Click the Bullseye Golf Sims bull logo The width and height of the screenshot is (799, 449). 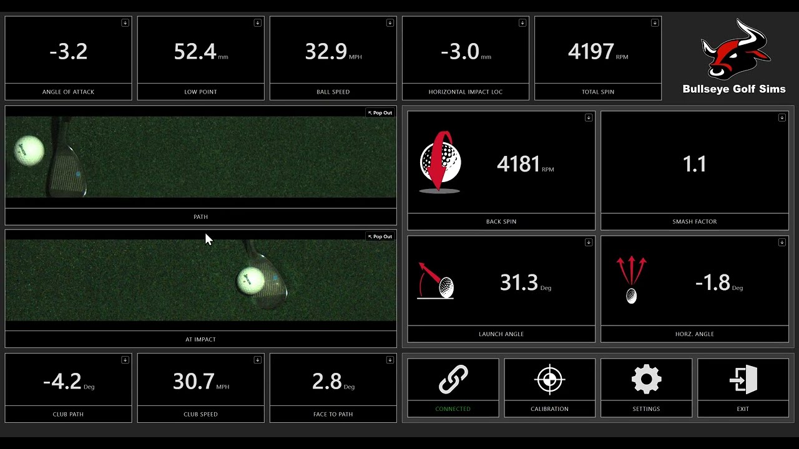click(x=736, y=49)
